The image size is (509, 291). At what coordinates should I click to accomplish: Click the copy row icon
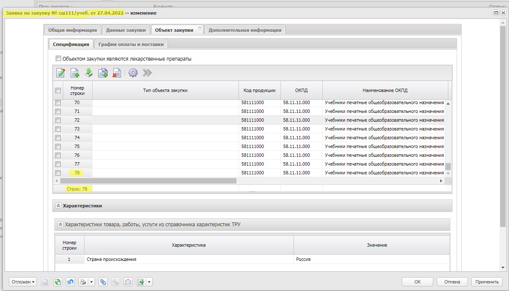[x=103, y=73]
